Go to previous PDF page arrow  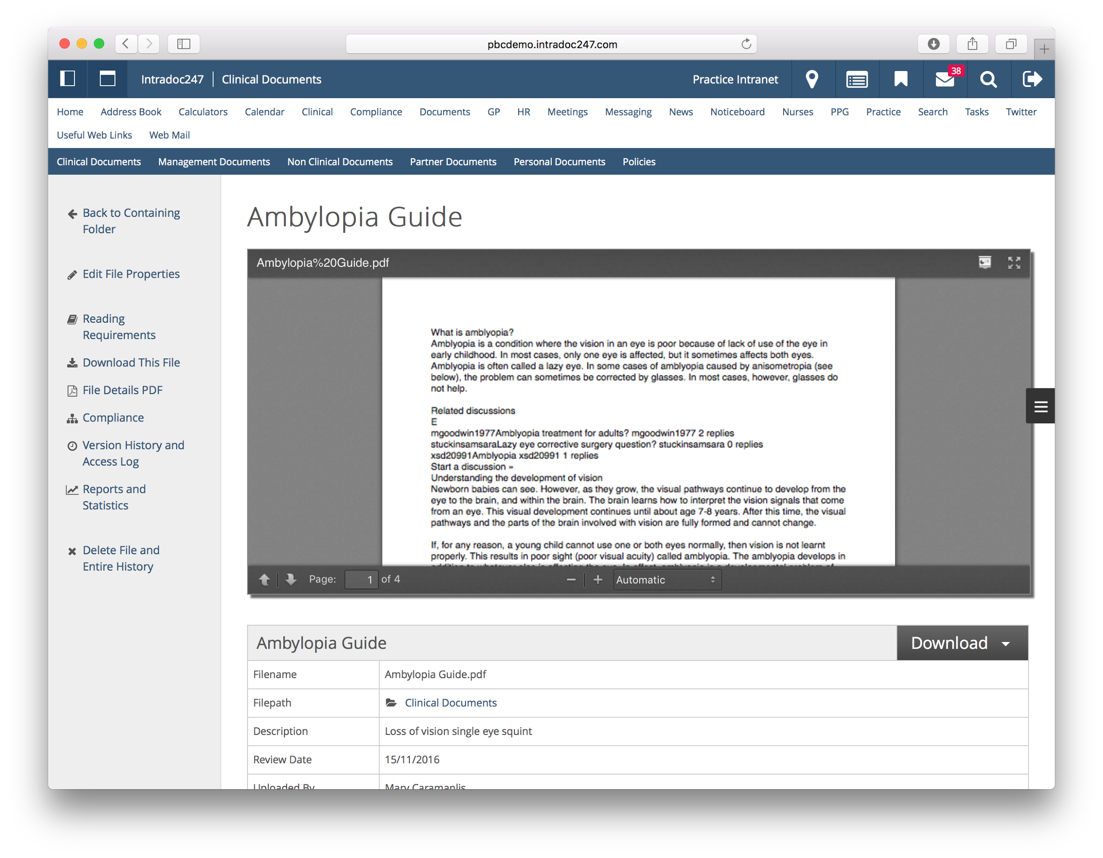264,579
